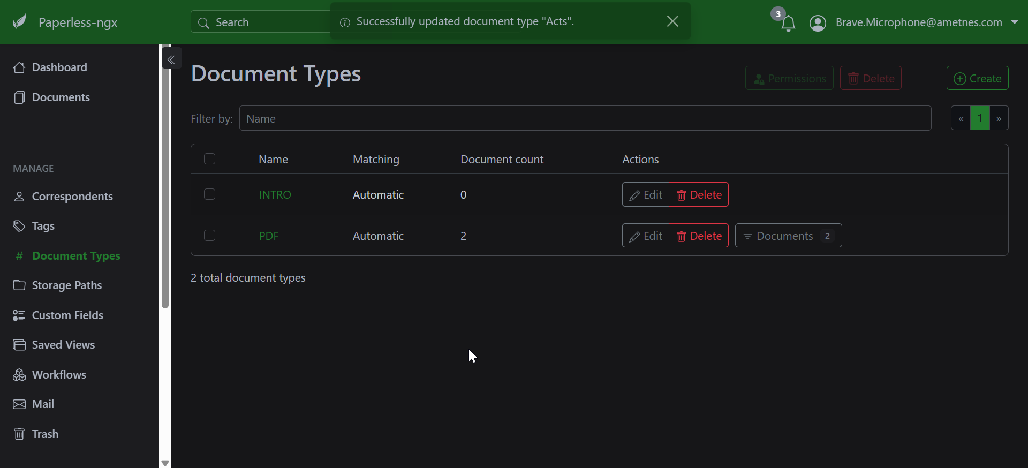This screenshot has height=468, width=1028.
Task: Create a new document type
Action: click(977, 78)
